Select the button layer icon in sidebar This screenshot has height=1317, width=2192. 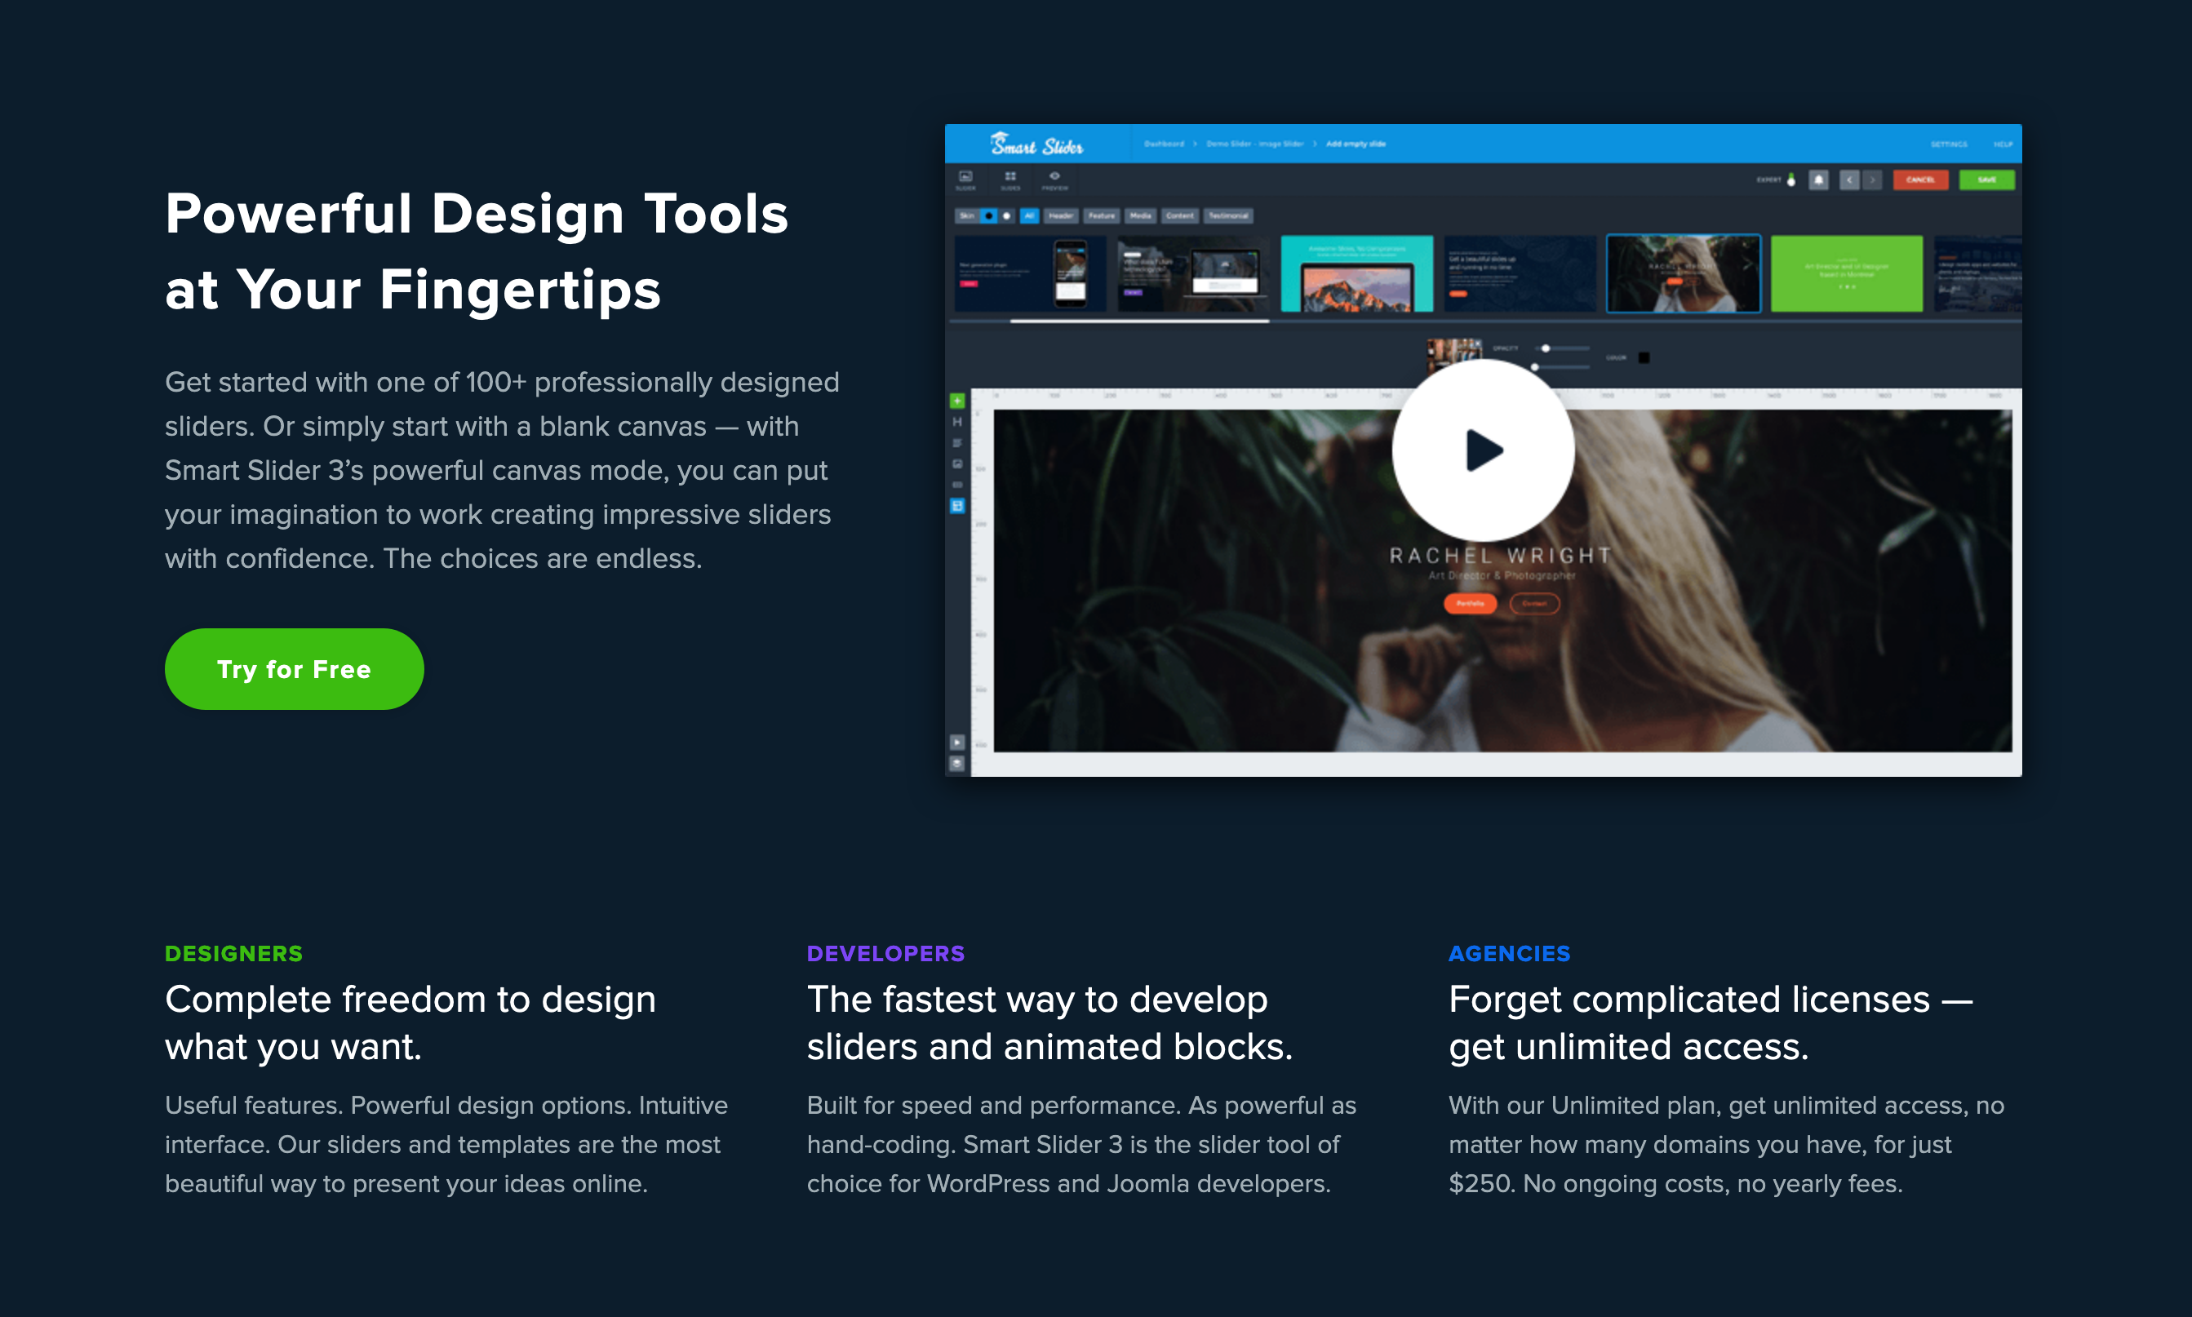(957, 485)
